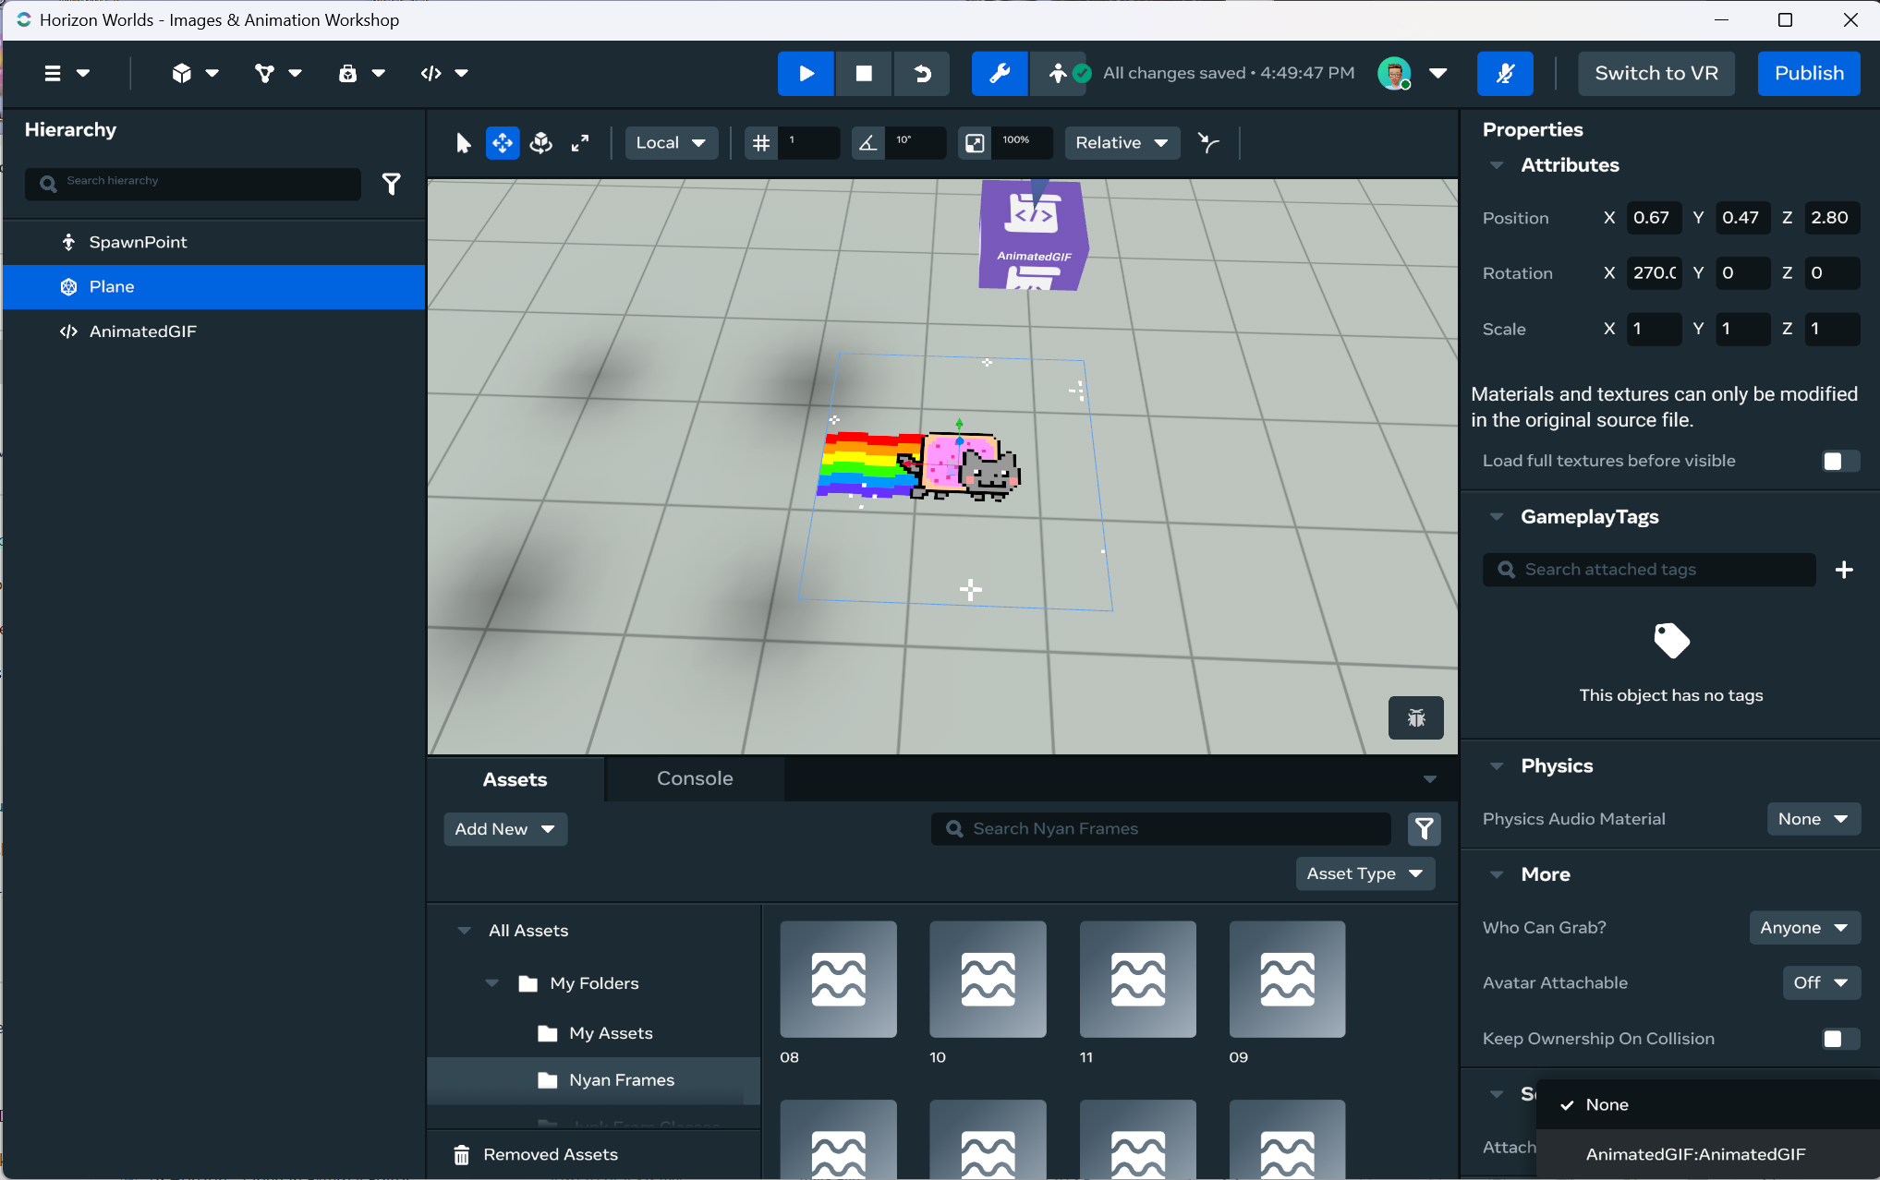The height and width of the screenshot is (1180, 1880).
Task: Open the Local coordinate space dropdown
Action: click(x=671, y=143)
